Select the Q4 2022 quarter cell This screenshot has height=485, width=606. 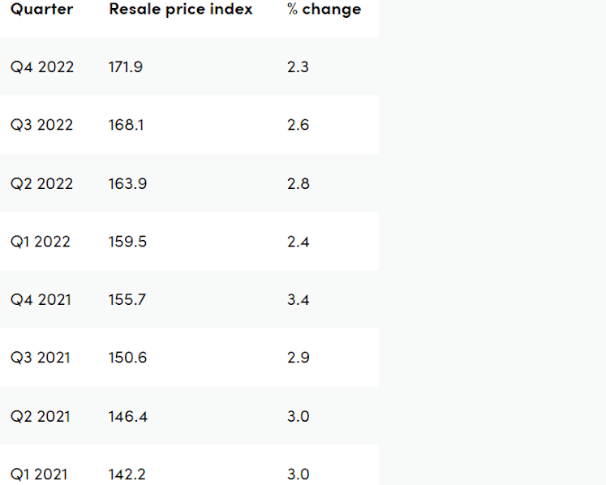41,67
